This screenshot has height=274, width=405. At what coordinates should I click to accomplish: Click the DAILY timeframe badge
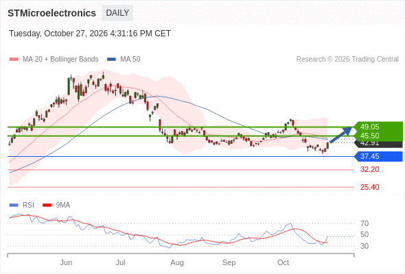click(x=117, y=13)
